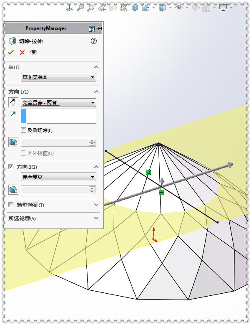This screenshot has height=325, width=251.
Task: Enable 向外拔模(O) checkbox
Action: [23, 153]
